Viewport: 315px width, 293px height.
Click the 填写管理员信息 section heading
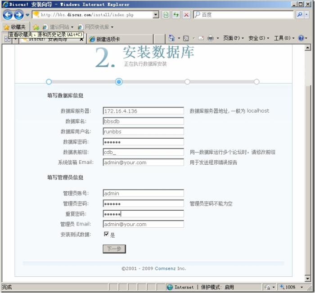65,177
